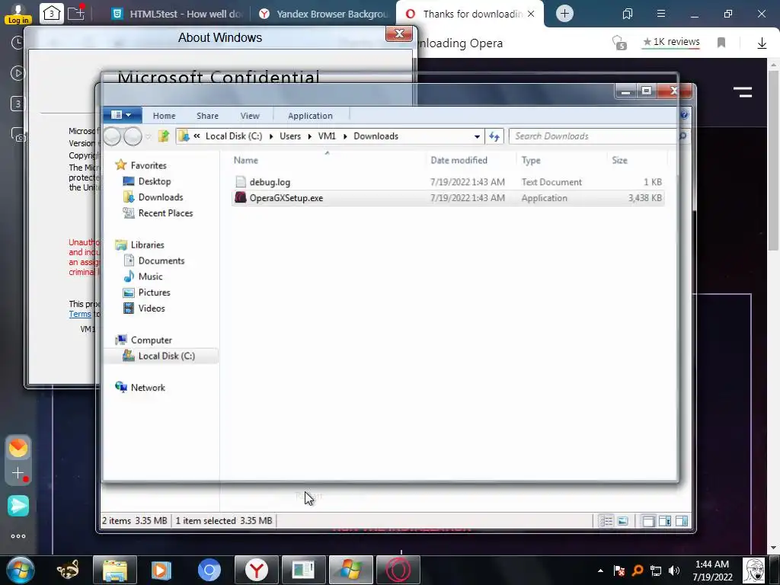Open the Explorer File menu button
Screen dimensions: 780x585
point(122,115)
